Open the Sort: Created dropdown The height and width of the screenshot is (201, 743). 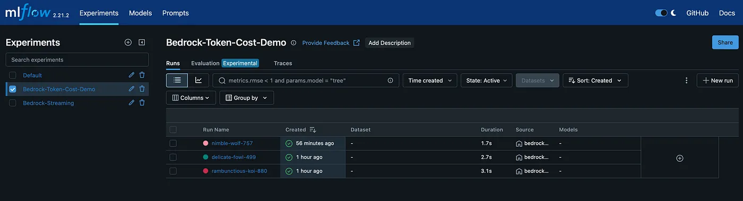coord(595,80)
